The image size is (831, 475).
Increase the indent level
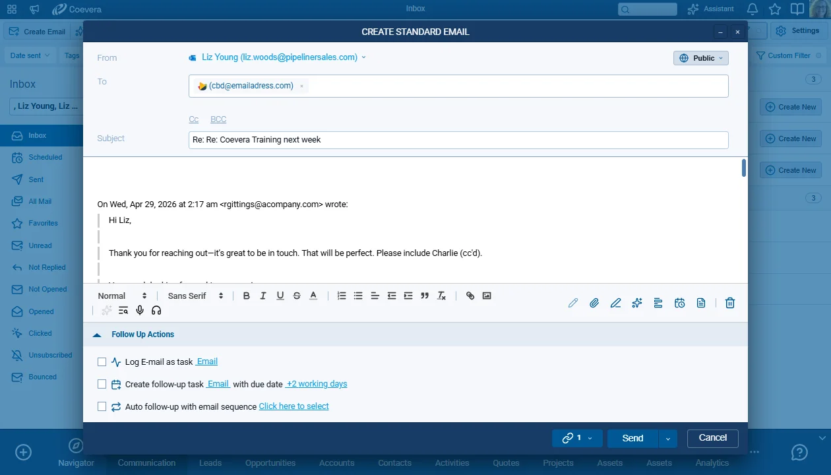point(408,296)
